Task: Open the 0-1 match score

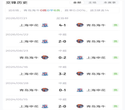Action: [62, 90]
